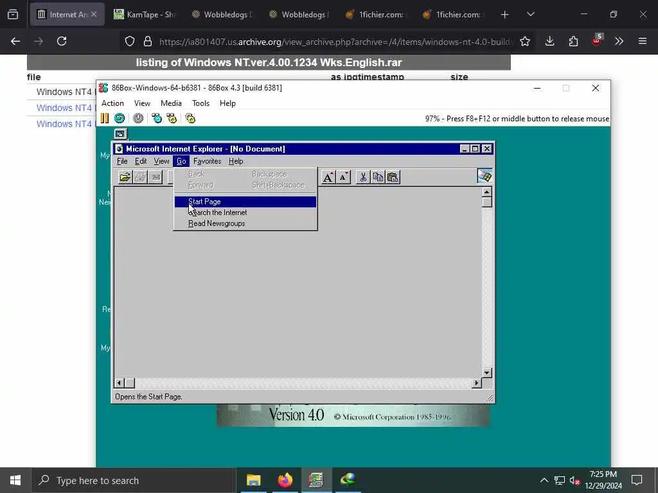Click the Internet Explorer title bar icon

click(119, 149)
